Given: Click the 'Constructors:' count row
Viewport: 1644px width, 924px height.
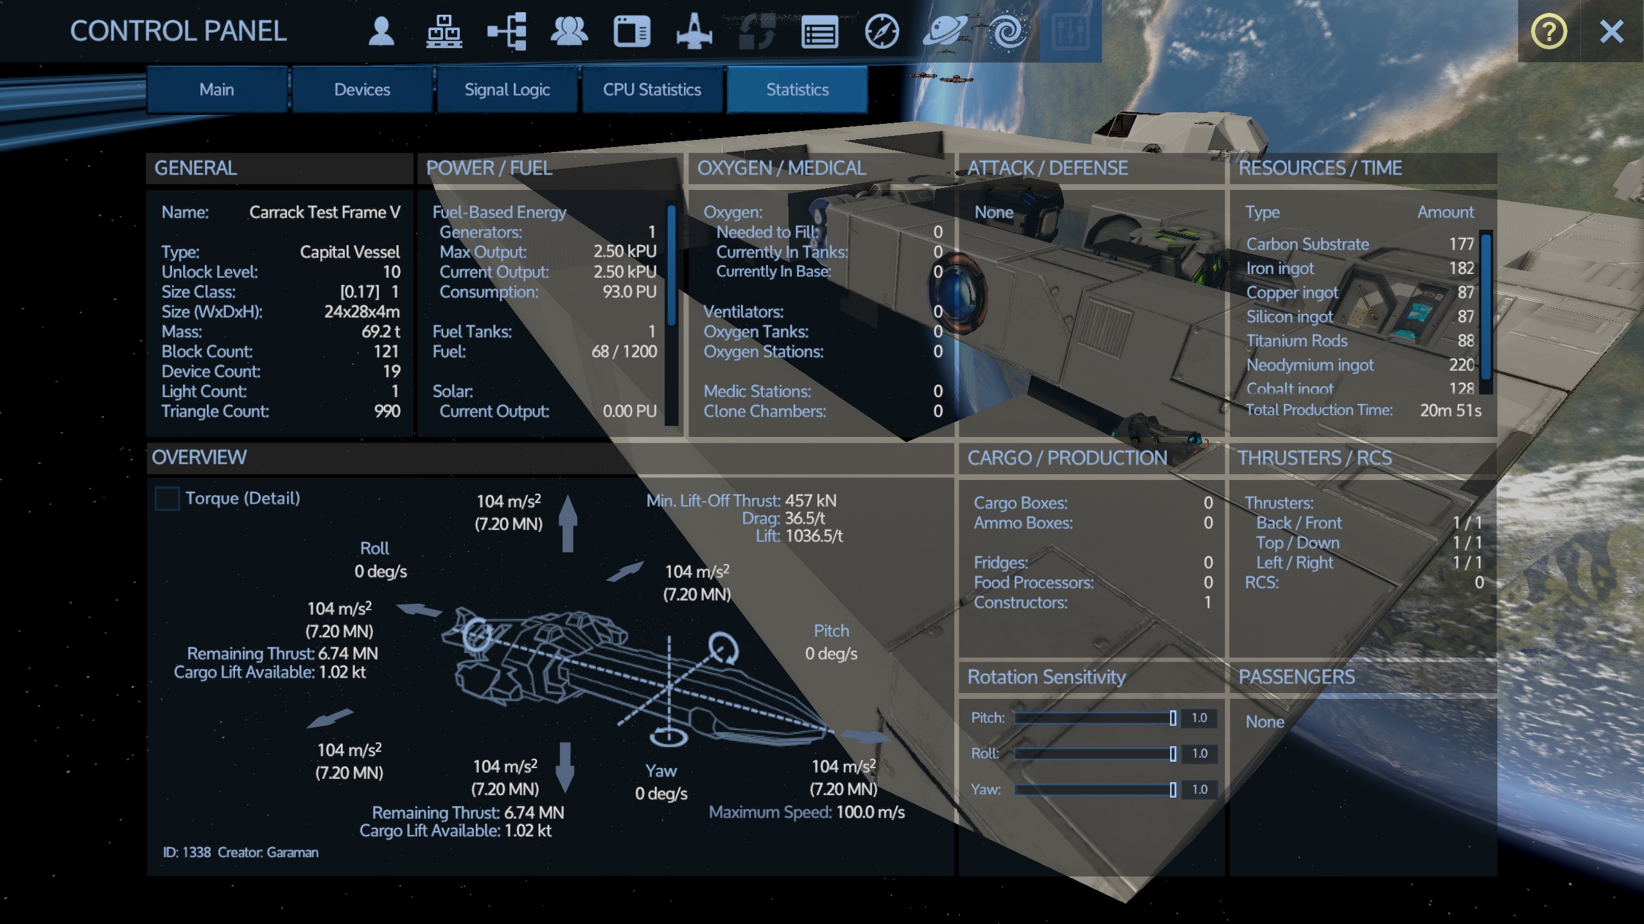Looking at the screenshot, I should coord(1093,603).
